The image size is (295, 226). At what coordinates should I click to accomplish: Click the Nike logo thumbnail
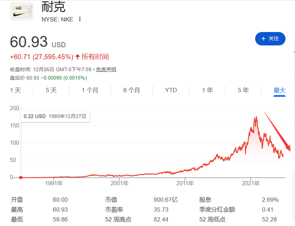21,11
